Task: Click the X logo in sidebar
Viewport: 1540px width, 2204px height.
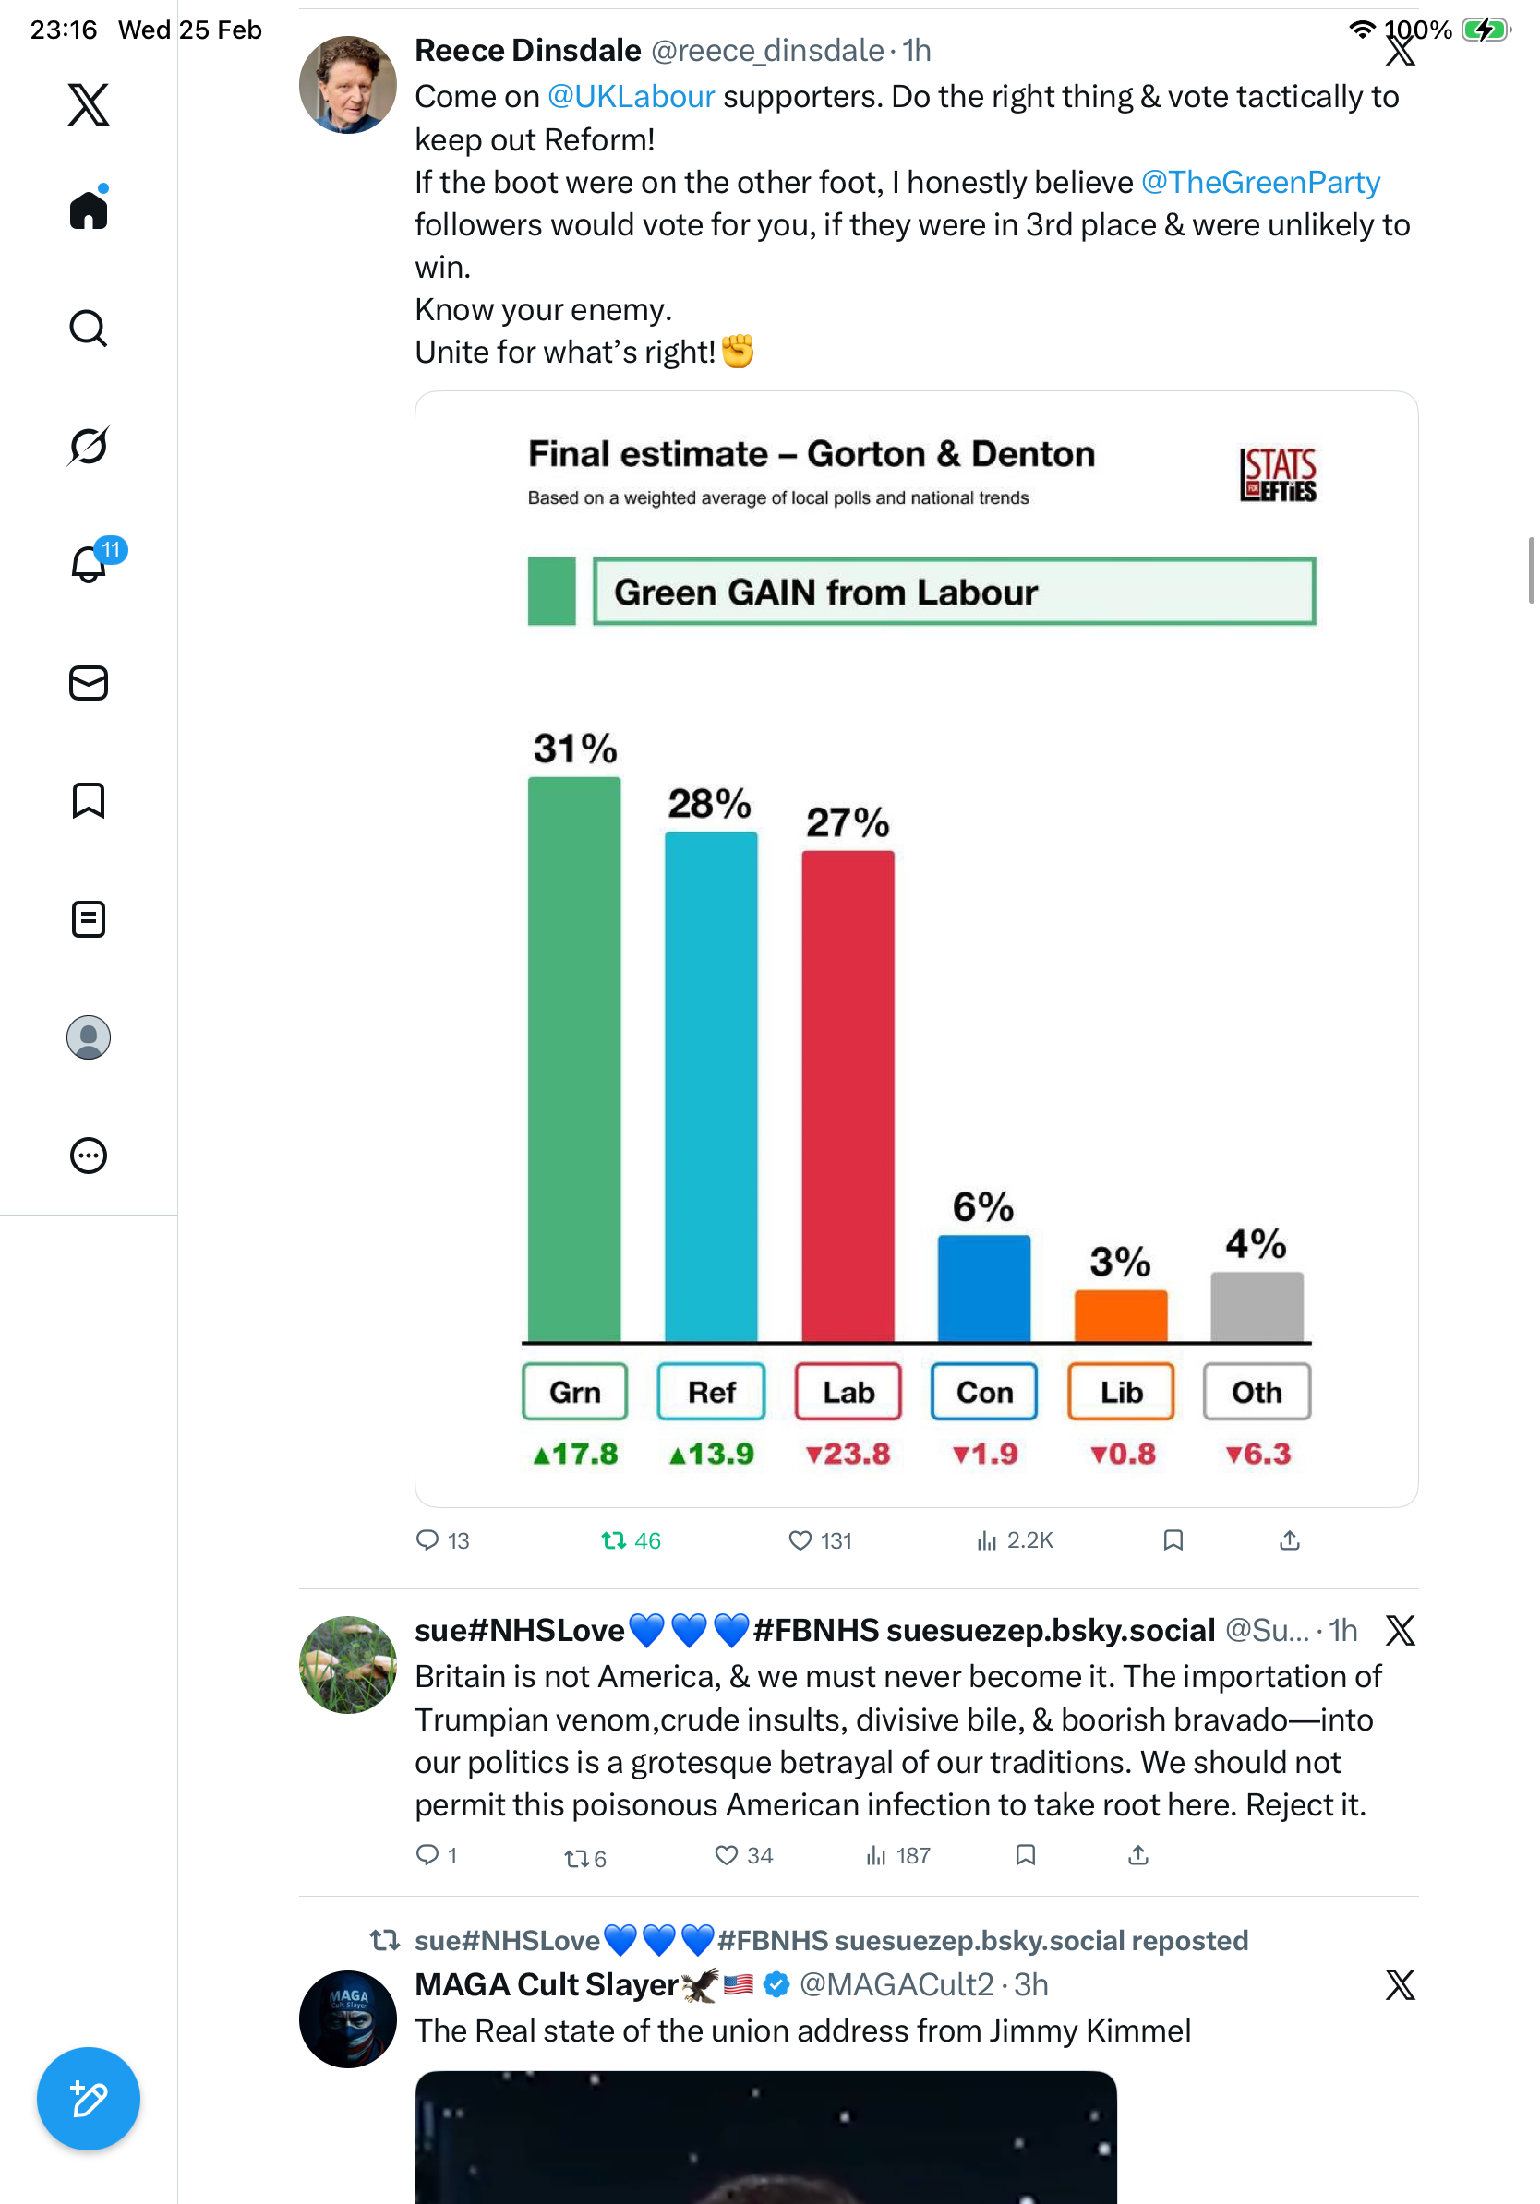Action: (89, 104)
